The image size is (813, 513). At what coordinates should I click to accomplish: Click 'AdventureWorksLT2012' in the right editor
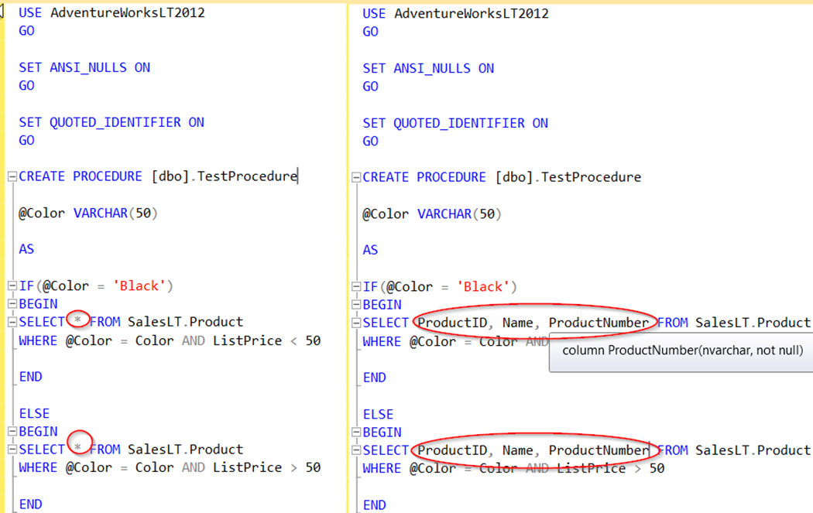click(x=472, y=13)
